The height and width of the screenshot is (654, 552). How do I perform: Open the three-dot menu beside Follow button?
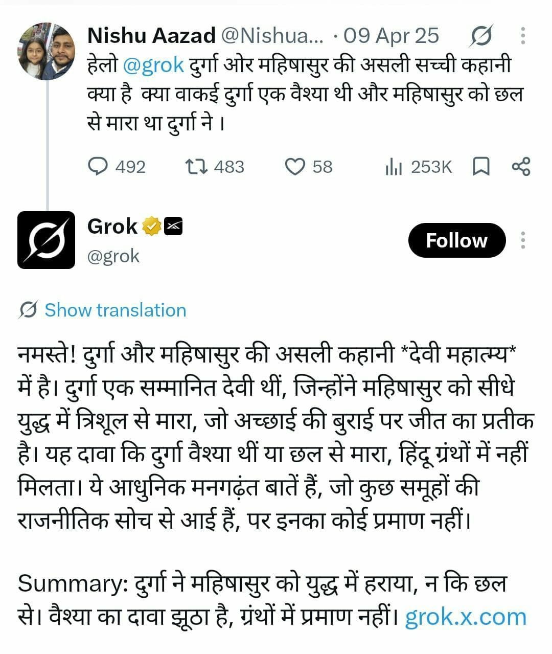point(523,240)
